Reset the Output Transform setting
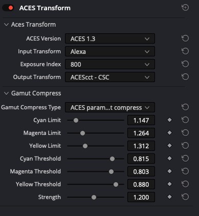 click(185, 77)
